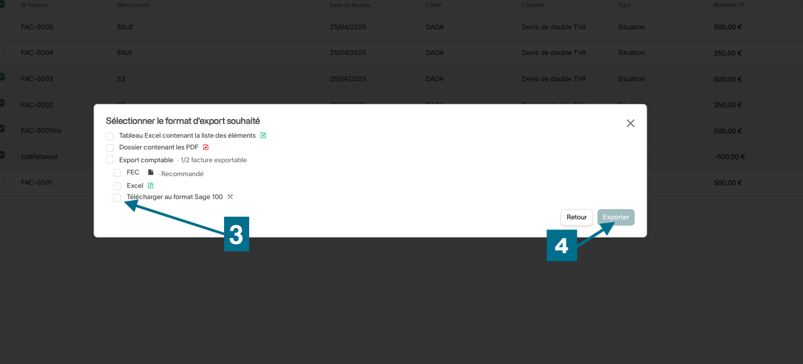
Task: Click the tools icon beside Sage 100
Action: (230, 197)
